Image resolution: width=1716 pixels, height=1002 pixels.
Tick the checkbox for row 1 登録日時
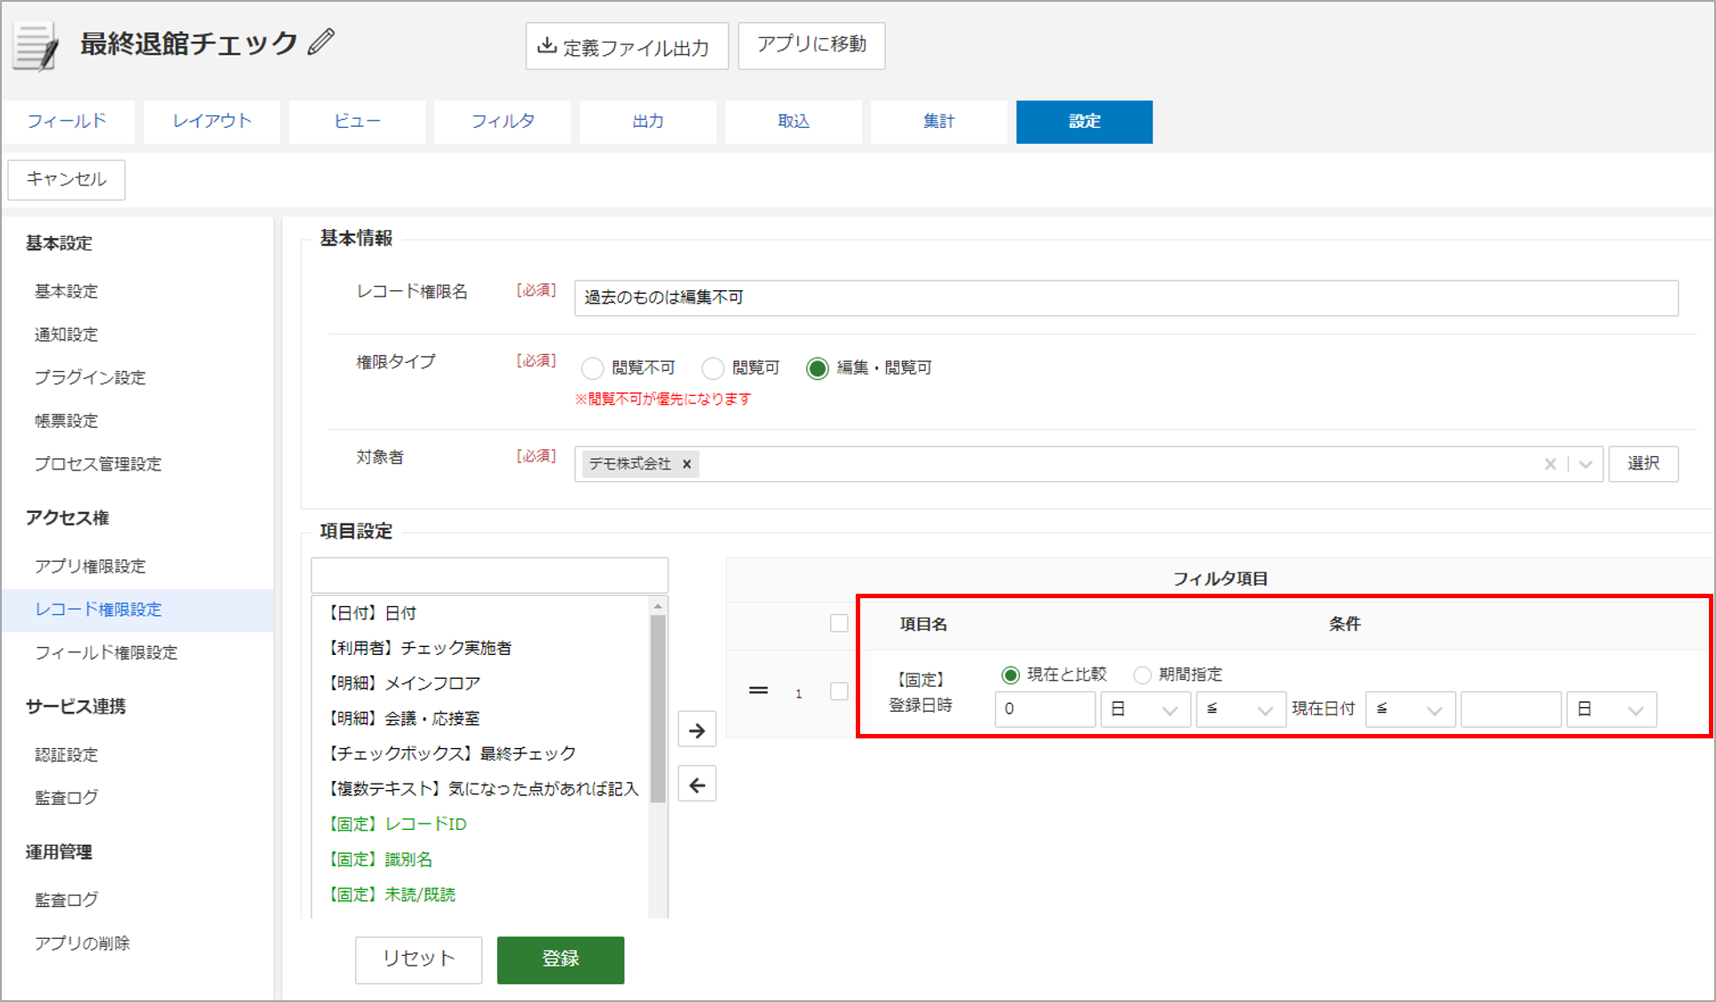[839, 691]
